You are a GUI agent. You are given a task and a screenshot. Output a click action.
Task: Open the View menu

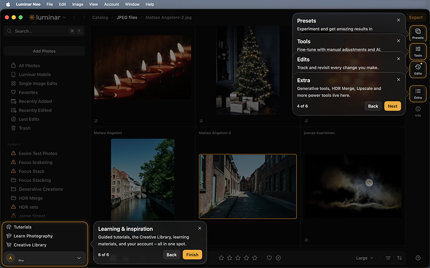(x=93, y=4)
